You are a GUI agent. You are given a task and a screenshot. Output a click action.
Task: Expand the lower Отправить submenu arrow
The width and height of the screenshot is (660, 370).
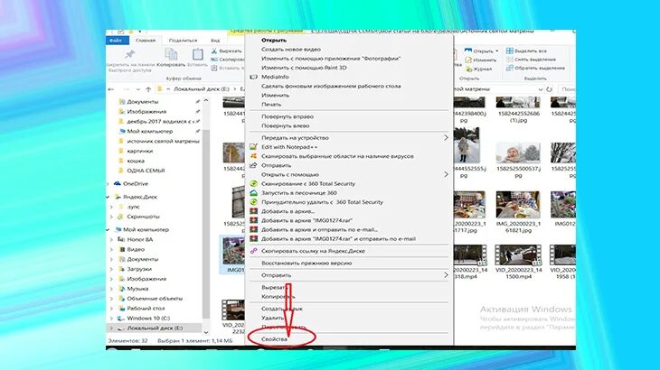[x=446, y=275]
